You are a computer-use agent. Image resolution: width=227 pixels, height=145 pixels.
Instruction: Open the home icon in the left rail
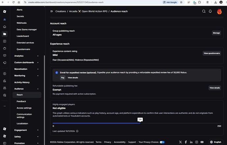(5, 27)
